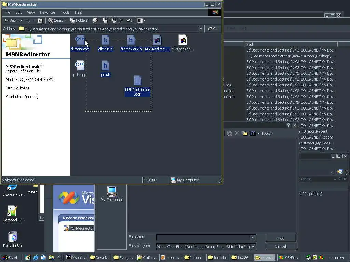This screenshot has width=350, height=262.
Task: Open the File menu
Action: 8,12
